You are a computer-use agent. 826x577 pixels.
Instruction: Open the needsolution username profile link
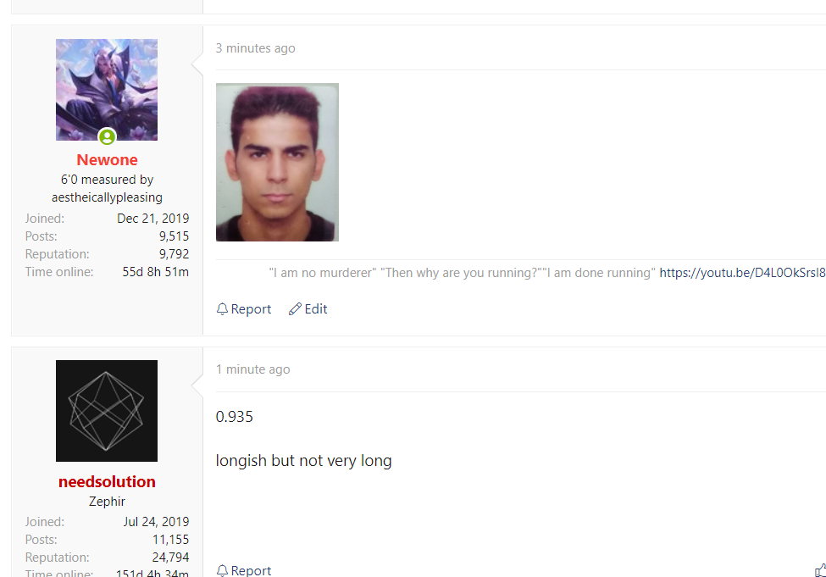click(107, 481)
